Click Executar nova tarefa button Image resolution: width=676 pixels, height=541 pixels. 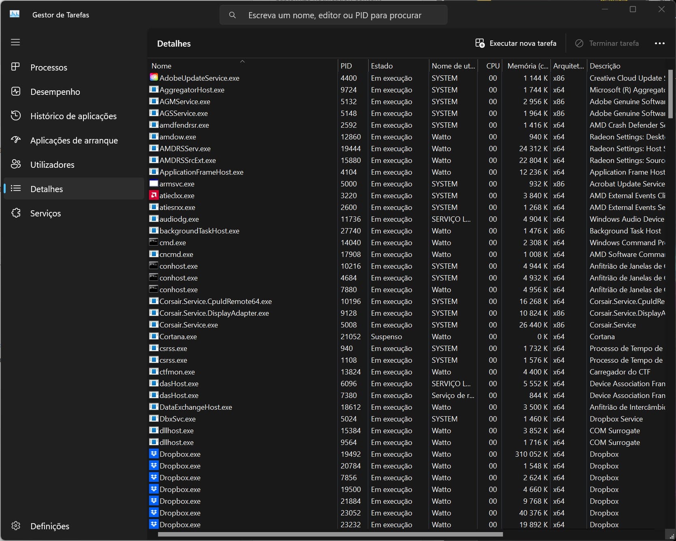pos(516,43)
